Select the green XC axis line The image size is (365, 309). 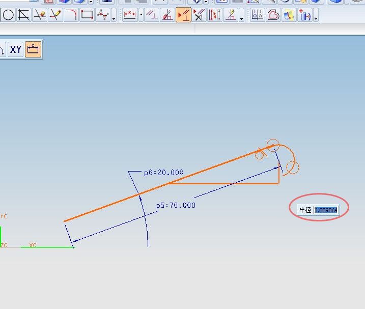coord(48,247)
